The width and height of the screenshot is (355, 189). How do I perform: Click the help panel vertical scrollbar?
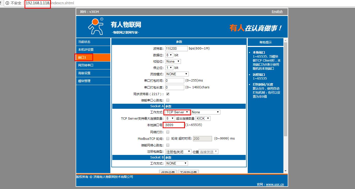coord(285,88)
